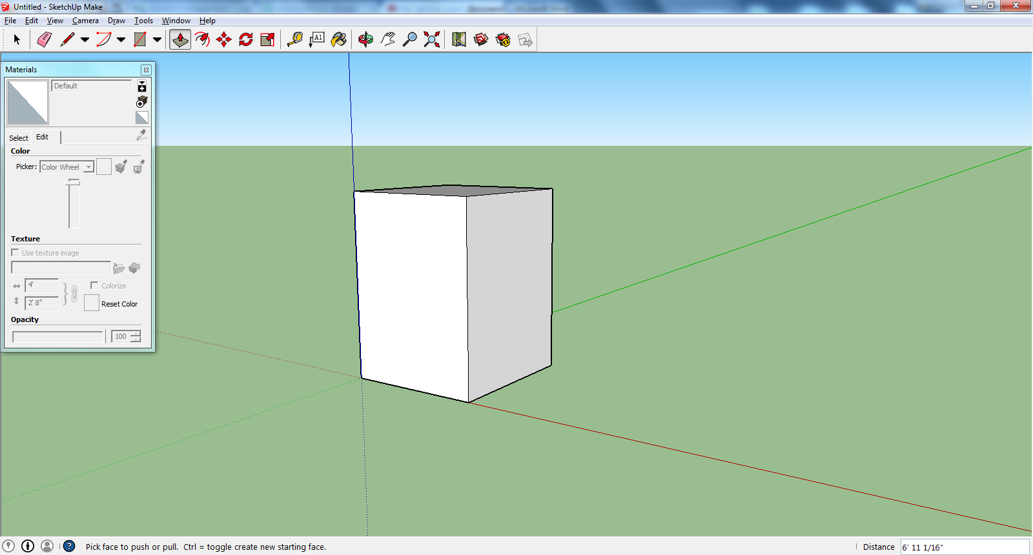Image resolution: width=1033 pixels, height=555 pixels.
Task: Click the material preview thumbnail
Action: point(28,102)
